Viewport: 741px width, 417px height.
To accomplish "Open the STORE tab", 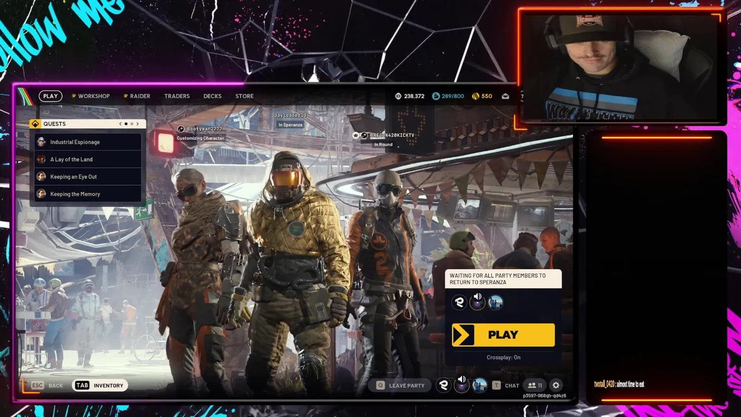I will click(x=244, y=96).
